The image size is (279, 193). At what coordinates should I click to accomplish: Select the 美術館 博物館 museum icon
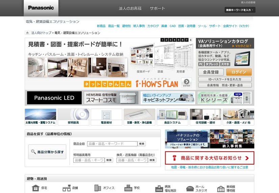point(221,189)
